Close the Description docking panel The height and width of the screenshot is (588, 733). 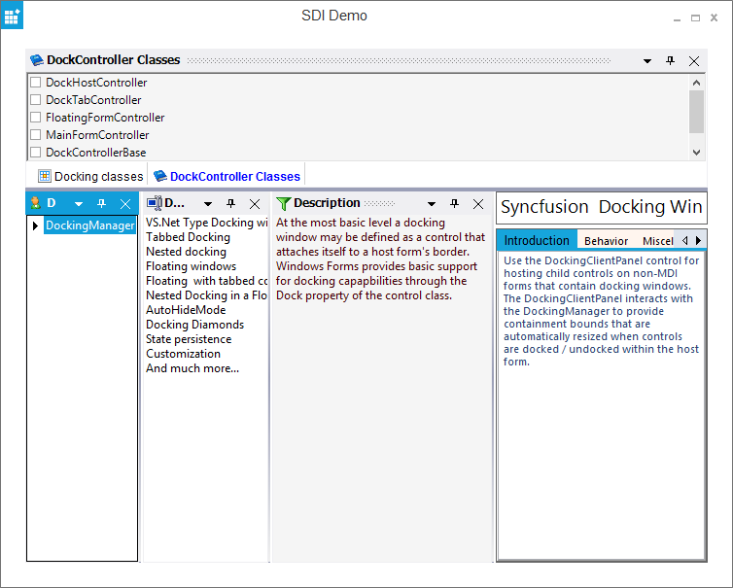[x=478, y=203]
